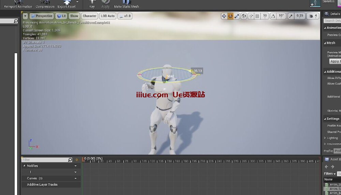Click the Compression toolbar icon
This screenshot has height=195, width=341.
pos(45,4)
